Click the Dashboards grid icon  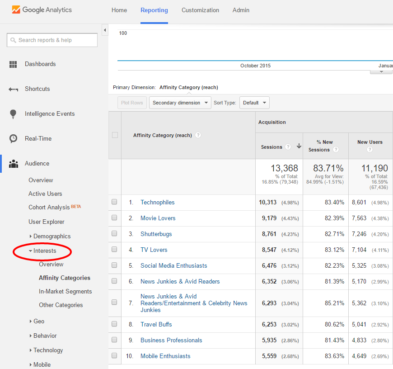click(13, 64)
